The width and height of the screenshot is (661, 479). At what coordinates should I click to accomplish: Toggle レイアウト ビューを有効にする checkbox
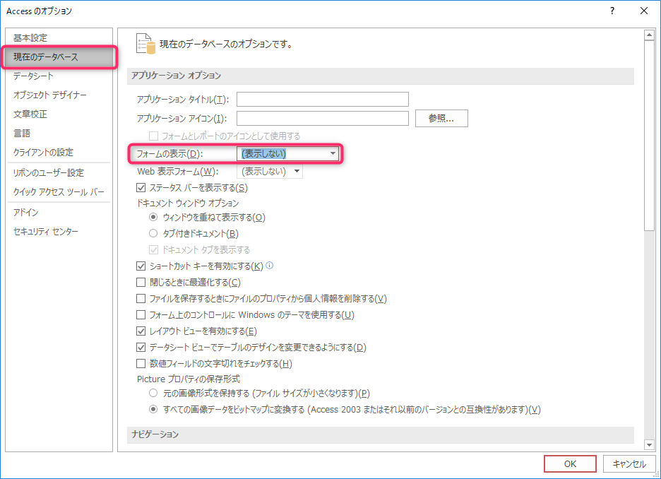tap(141, 331)
